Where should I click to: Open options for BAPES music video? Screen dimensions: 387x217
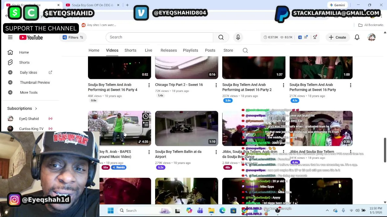(x=149, y=152)
